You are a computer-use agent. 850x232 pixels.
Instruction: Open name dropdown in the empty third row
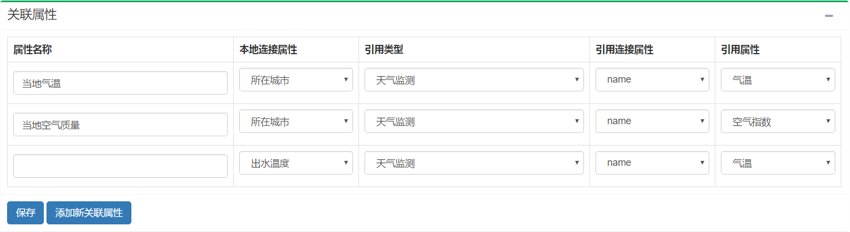(x=652, y=163)
